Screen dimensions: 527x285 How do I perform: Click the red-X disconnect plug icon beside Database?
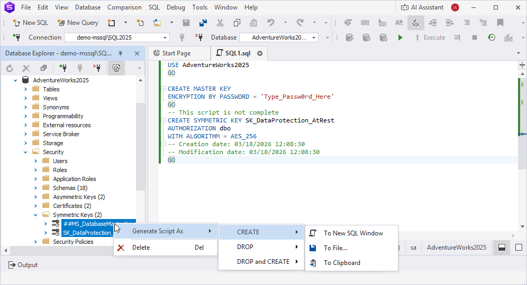(x=199, y=37)
